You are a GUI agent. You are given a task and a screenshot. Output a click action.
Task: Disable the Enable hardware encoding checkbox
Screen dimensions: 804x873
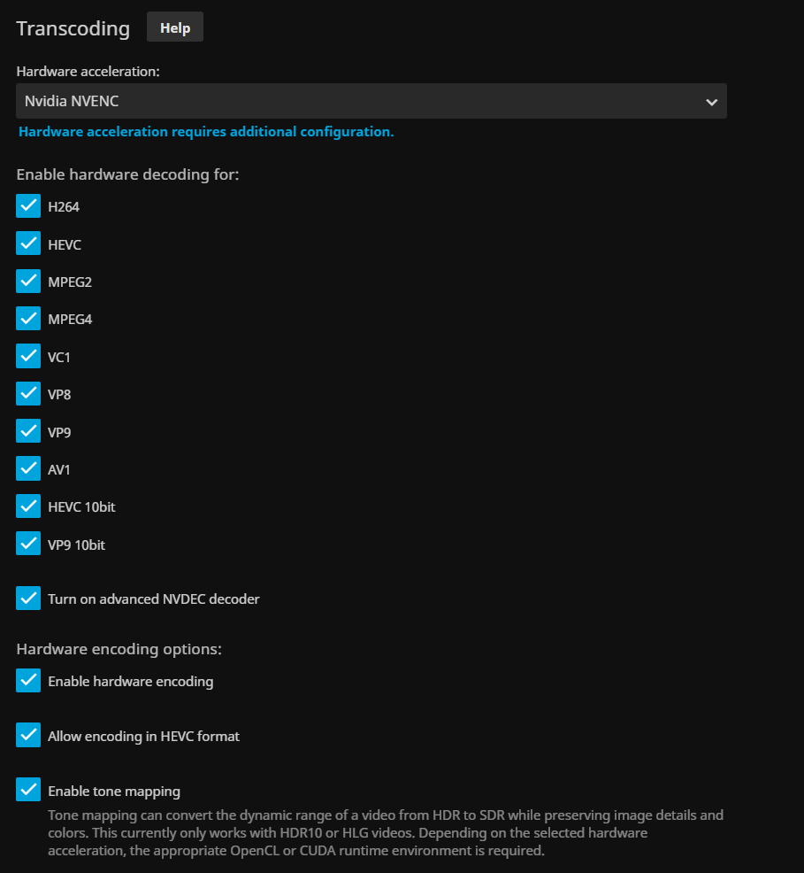(28, 681)
